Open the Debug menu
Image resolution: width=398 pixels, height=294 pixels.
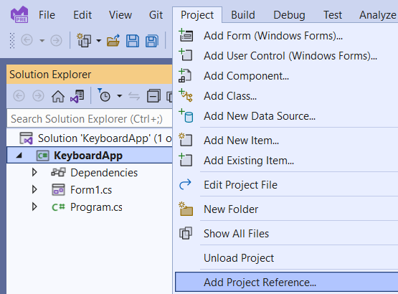289,15
